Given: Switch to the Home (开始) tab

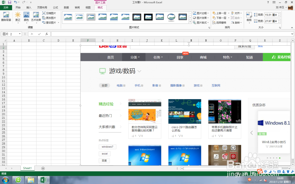Looking at the screenshot, I should point(18,8).
